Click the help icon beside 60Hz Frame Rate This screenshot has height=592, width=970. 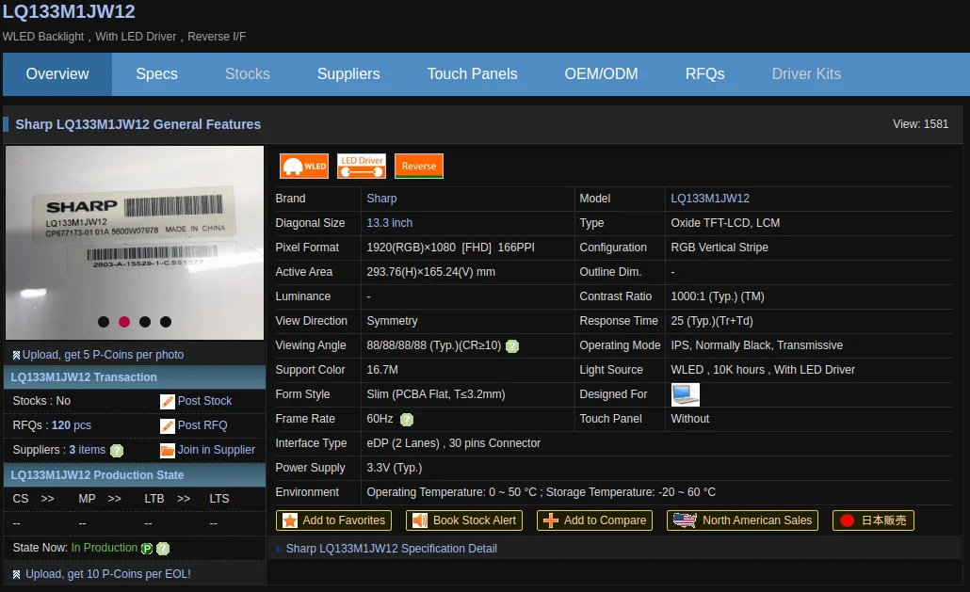tap(407, 420)
